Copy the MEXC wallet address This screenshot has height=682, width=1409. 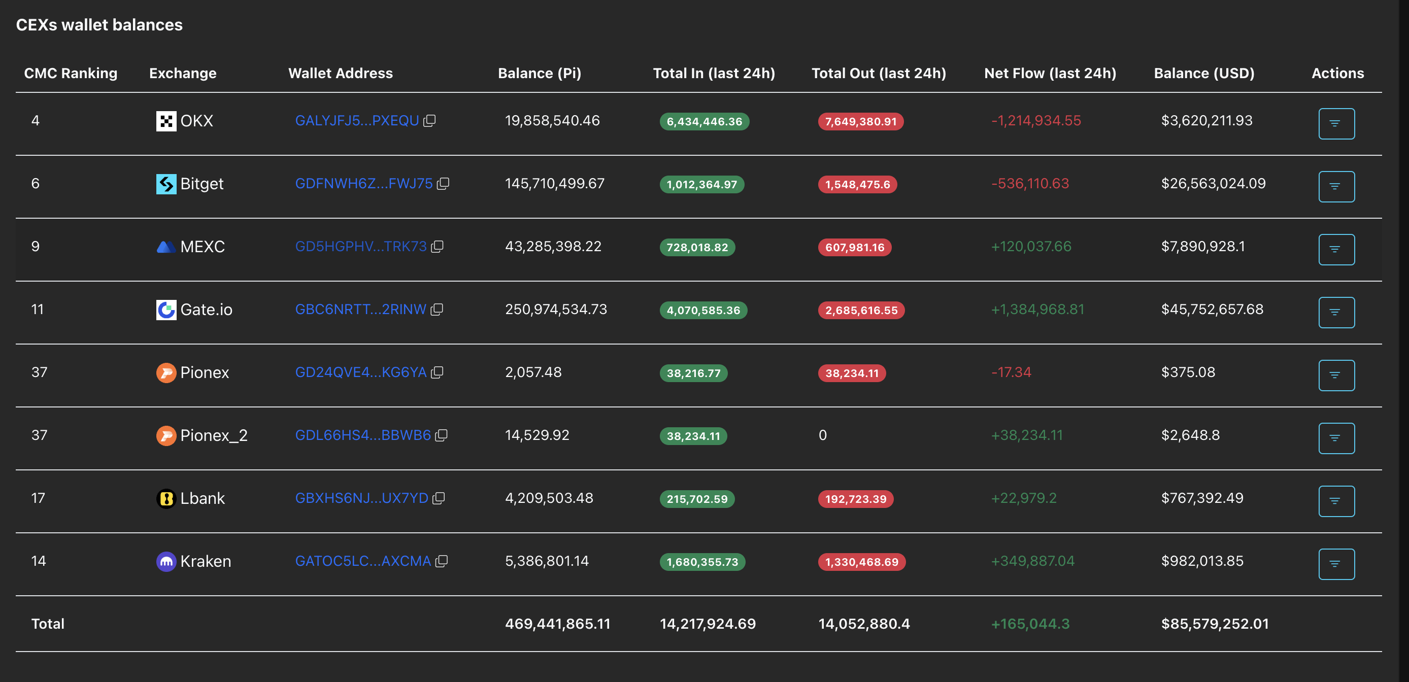tap(437, 246)
